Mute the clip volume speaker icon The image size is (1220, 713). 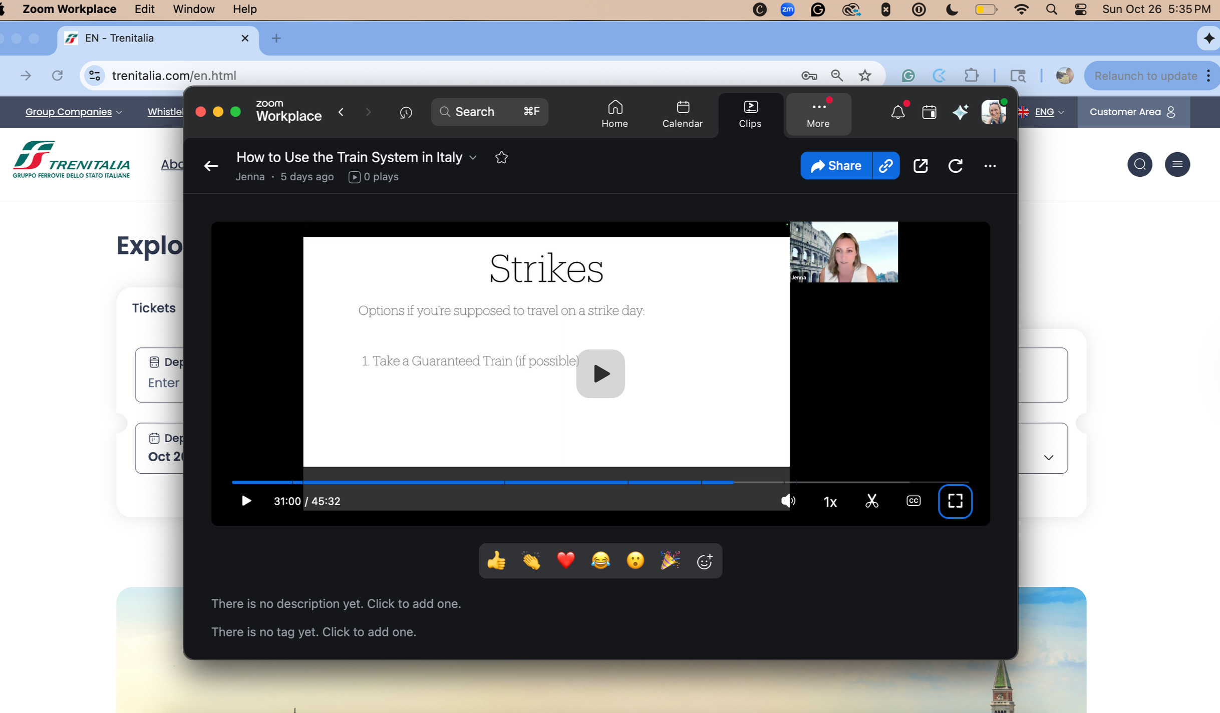tap(787, 501)
